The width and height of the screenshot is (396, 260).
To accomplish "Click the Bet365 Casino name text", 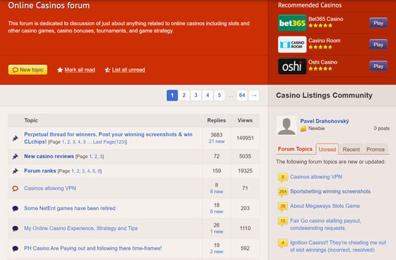I will (326, 19).
